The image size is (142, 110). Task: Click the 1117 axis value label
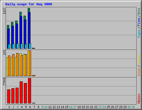pos(4,11)
